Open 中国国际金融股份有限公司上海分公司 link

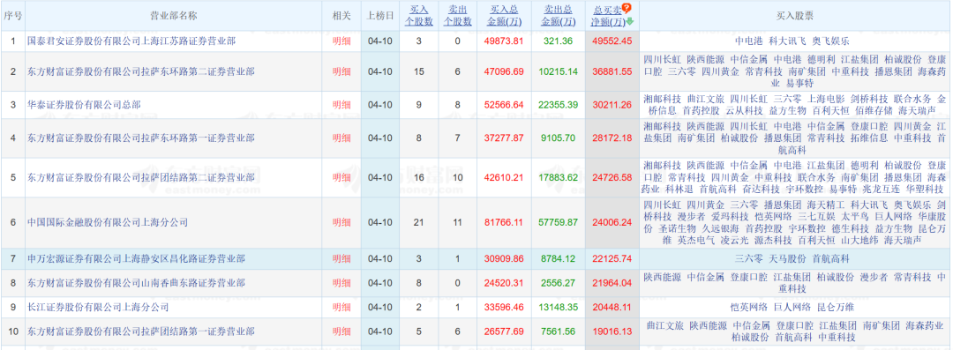108,222
